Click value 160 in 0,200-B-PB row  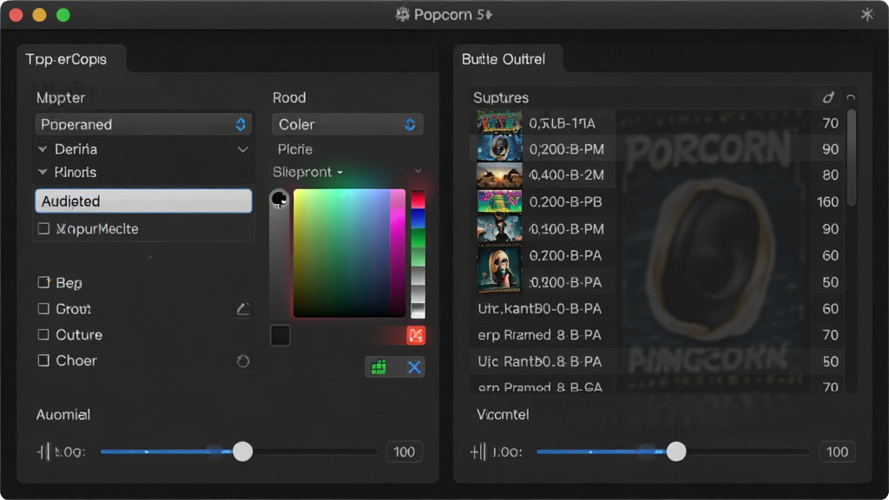827,201
